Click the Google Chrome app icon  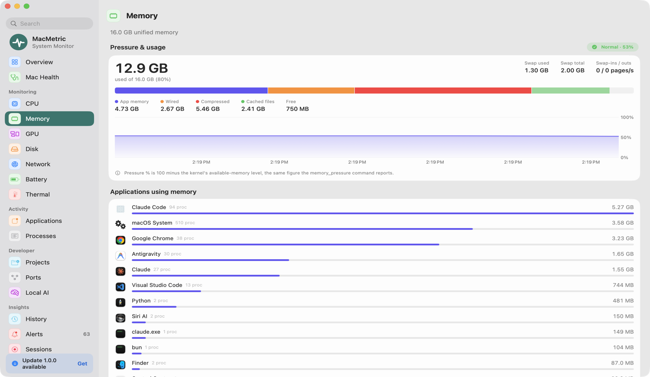pos(120,240)
